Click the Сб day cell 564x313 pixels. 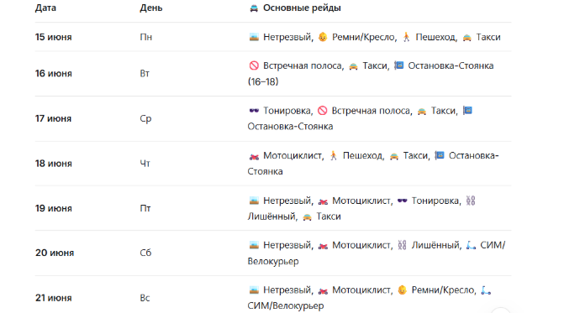145,253
